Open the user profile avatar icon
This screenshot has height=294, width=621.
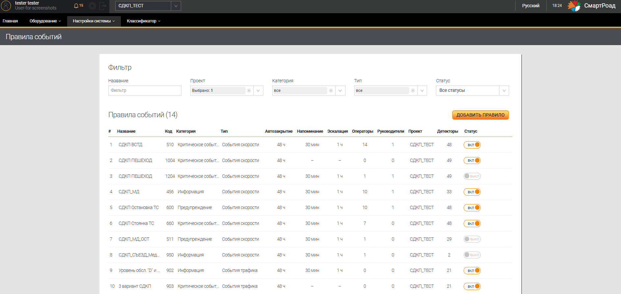pyautogui.click(x=6, y=6)
